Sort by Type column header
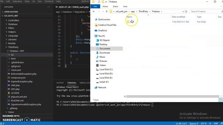This screenshot has width=223, height=125. [x=199, y=17]
